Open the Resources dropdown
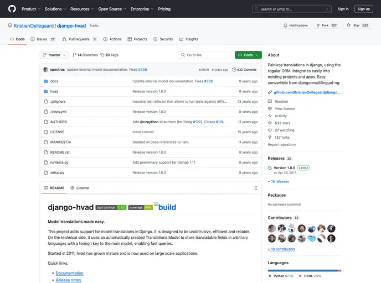Screen dimensions: 381x283 click(82, 9)
